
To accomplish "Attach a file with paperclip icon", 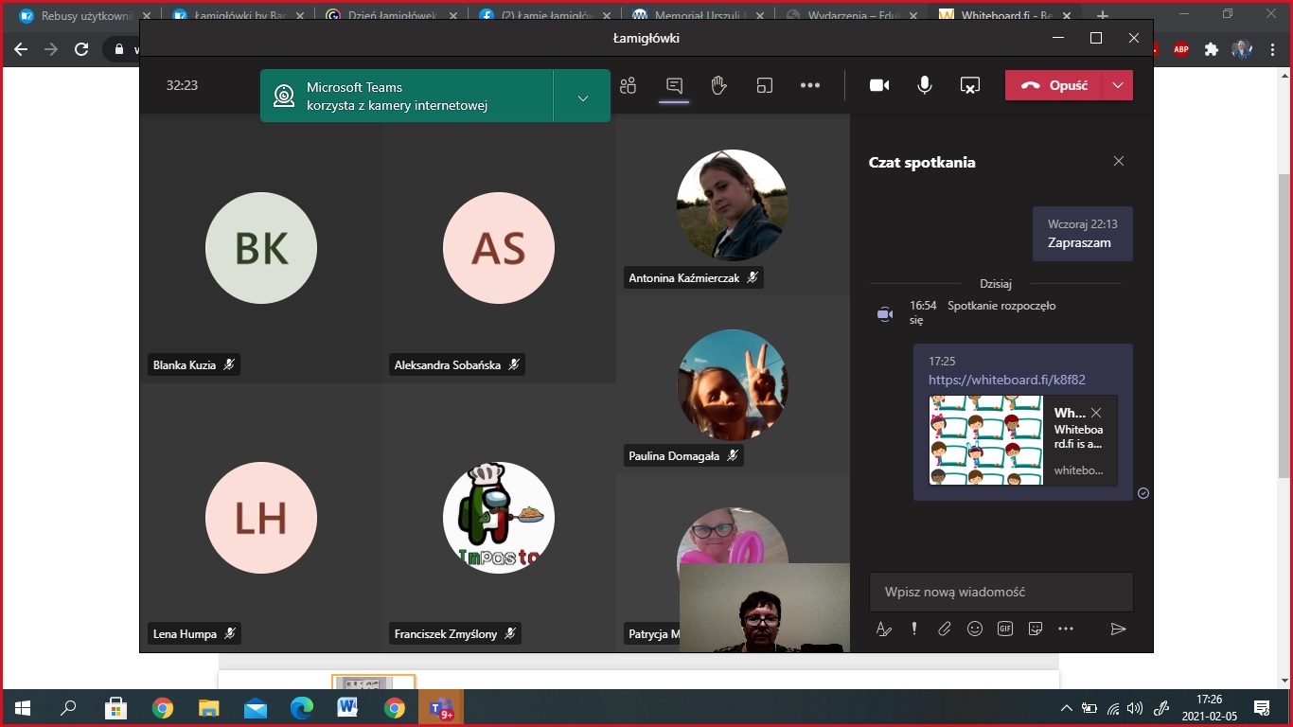I will point(945,629).
